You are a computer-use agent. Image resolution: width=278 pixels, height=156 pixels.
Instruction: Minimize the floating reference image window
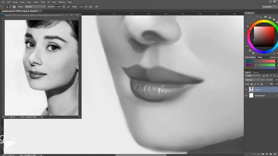coord(67,15)
